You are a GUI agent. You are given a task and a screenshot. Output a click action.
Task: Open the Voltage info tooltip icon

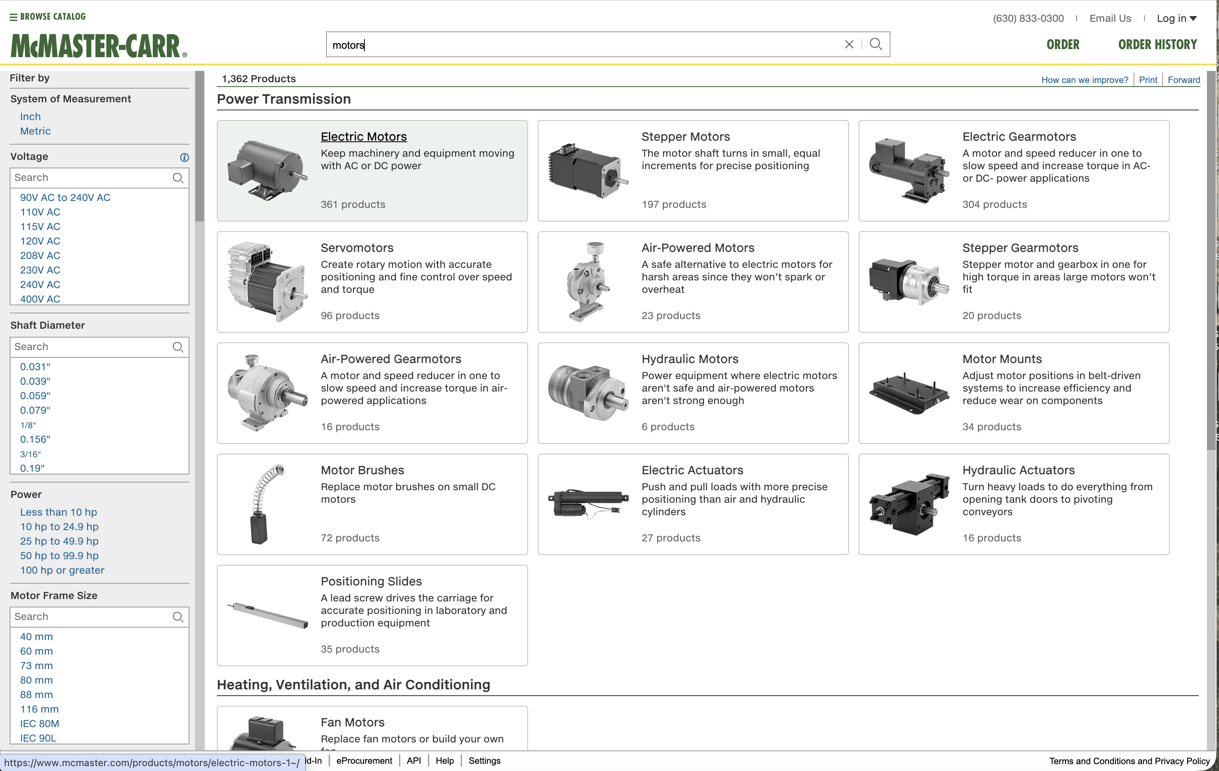(184, 158)
